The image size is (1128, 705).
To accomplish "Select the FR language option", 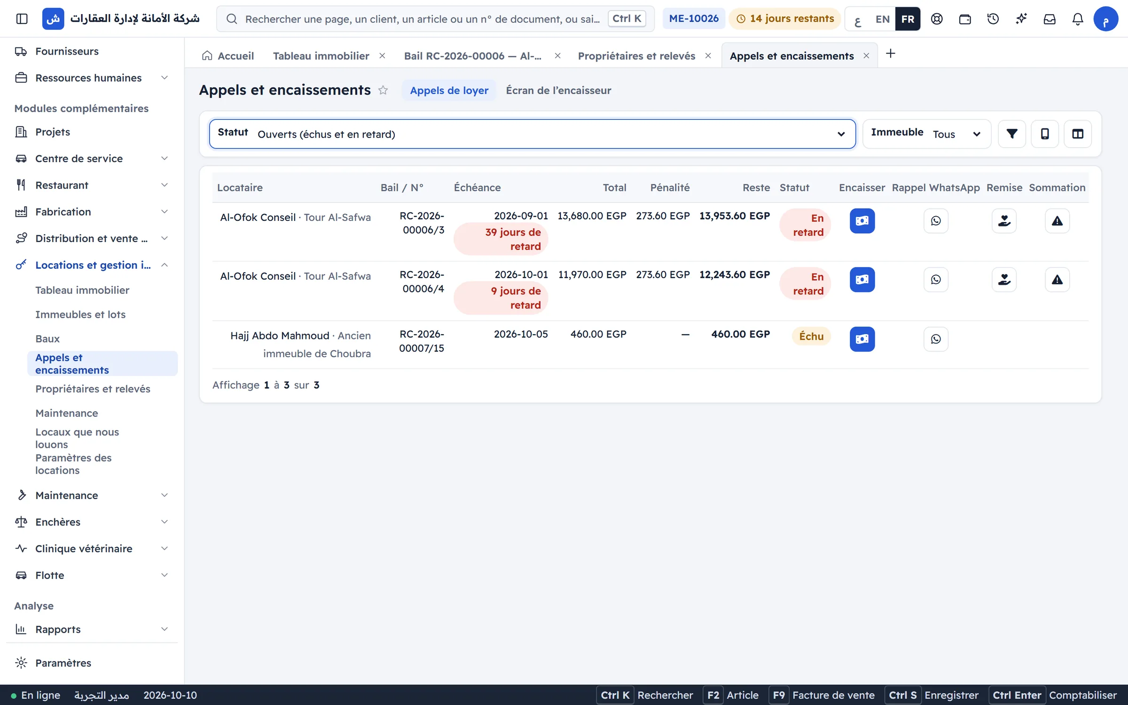I will (x=908, y=19).
